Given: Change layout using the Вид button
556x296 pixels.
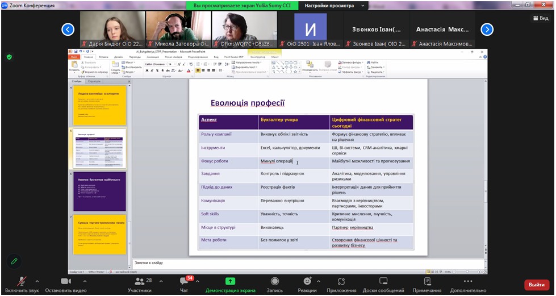Looking at the screenshot, I should point(540,18).
